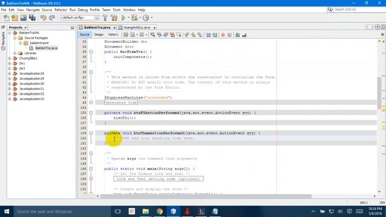Select the JavaApplication33 project
The image size is (386, 217).
[x=31, y=99]
